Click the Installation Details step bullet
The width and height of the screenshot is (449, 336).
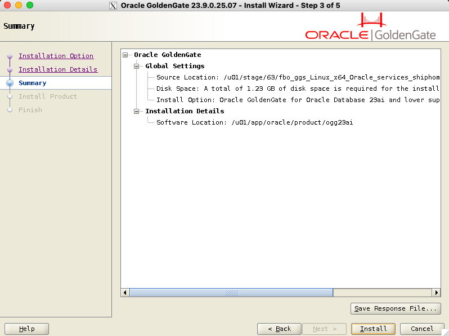(x=10, y=69)
